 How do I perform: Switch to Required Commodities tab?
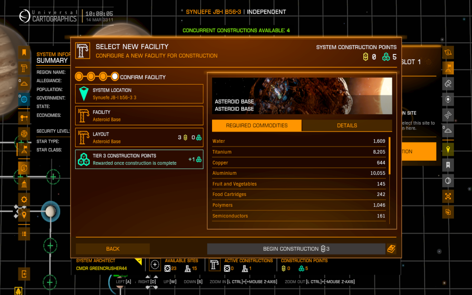coord(257,126)
